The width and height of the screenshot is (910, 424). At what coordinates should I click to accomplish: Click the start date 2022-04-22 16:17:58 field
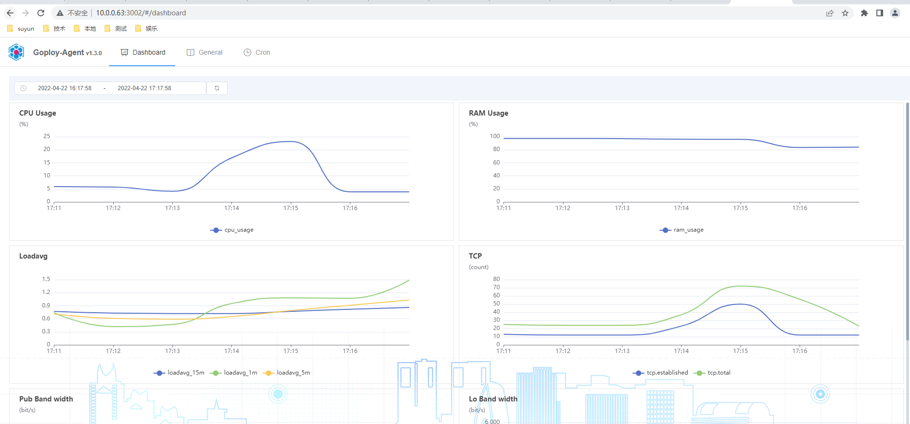click(64, 88)
